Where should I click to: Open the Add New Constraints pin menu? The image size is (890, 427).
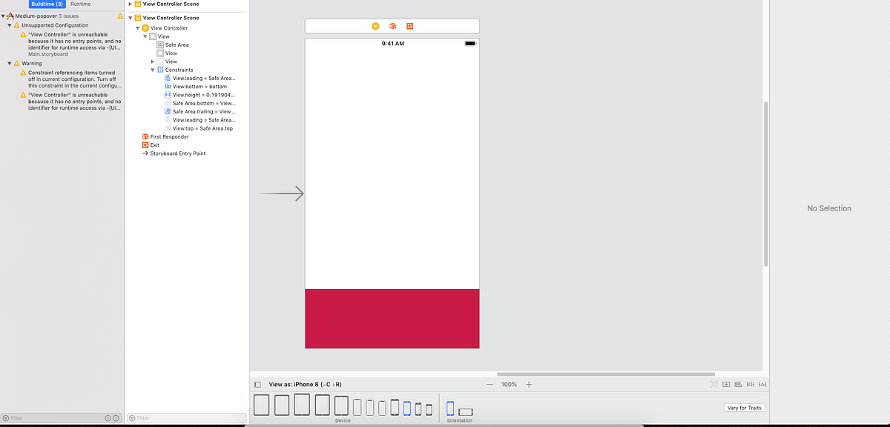coord(750,384)
